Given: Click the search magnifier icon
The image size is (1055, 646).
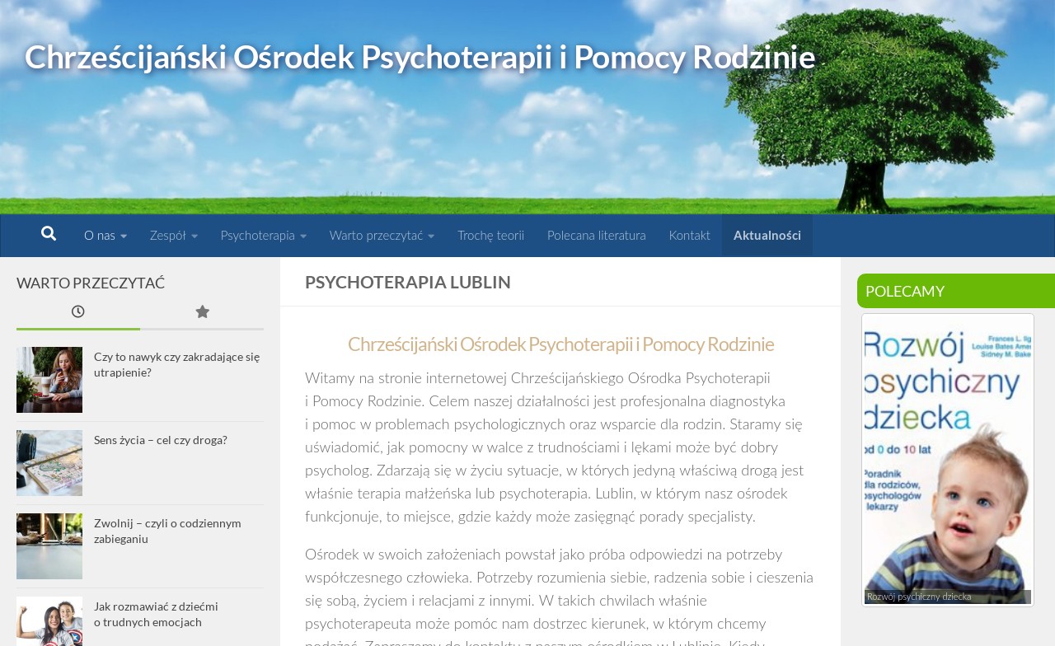Looking at the screenshot, I should click(49, 234).
